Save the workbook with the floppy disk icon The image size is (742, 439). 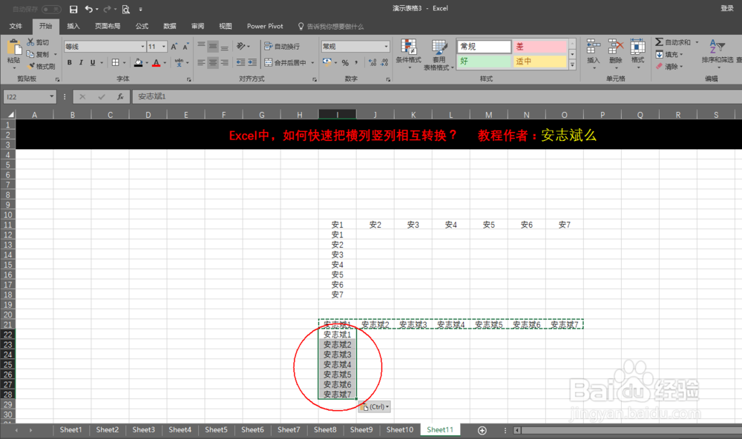point(73,9)
